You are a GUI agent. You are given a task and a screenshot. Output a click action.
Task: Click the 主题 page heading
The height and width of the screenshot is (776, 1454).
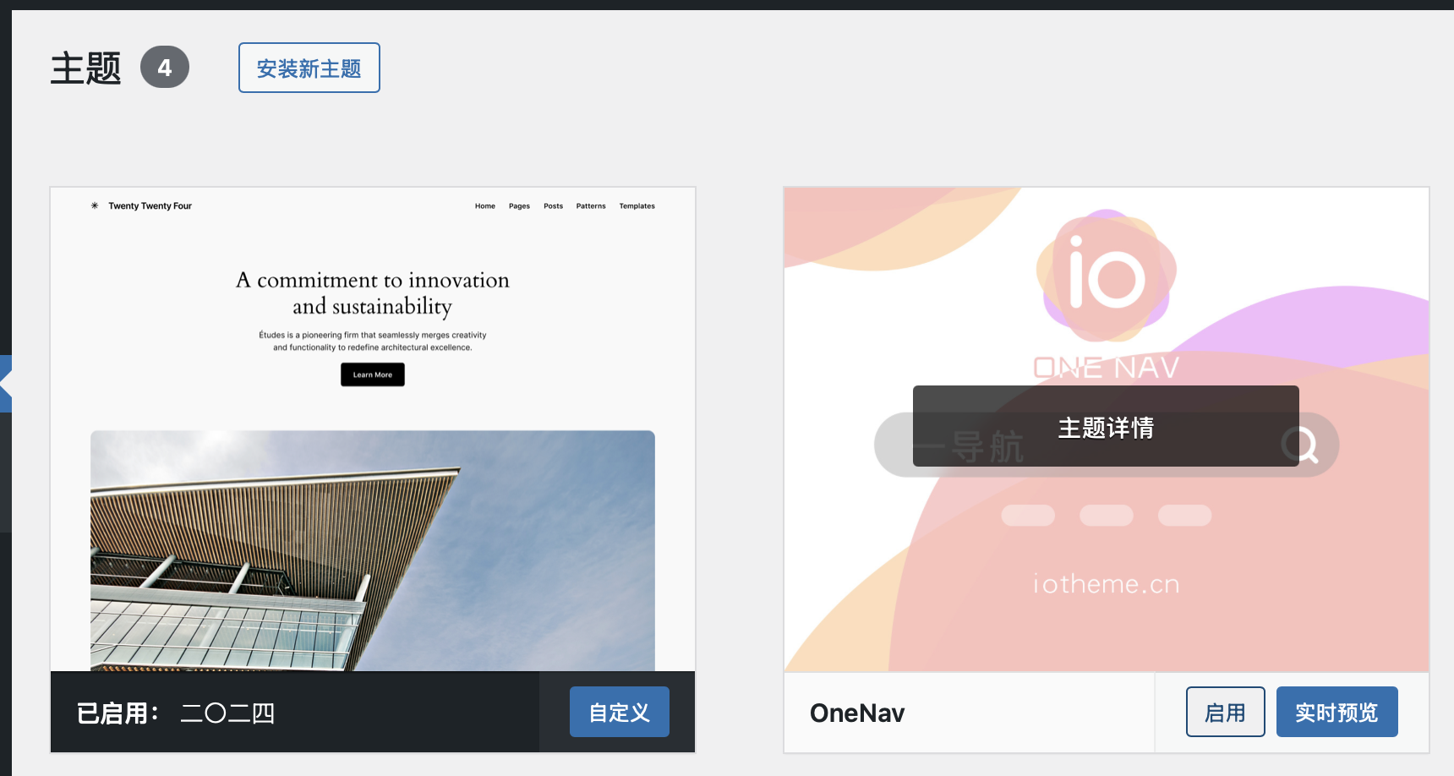click(86, 68)
